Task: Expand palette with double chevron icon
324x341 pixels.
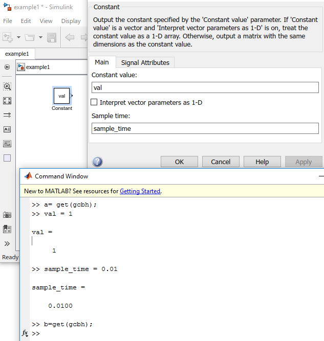Action: click(x=7, y=243)
